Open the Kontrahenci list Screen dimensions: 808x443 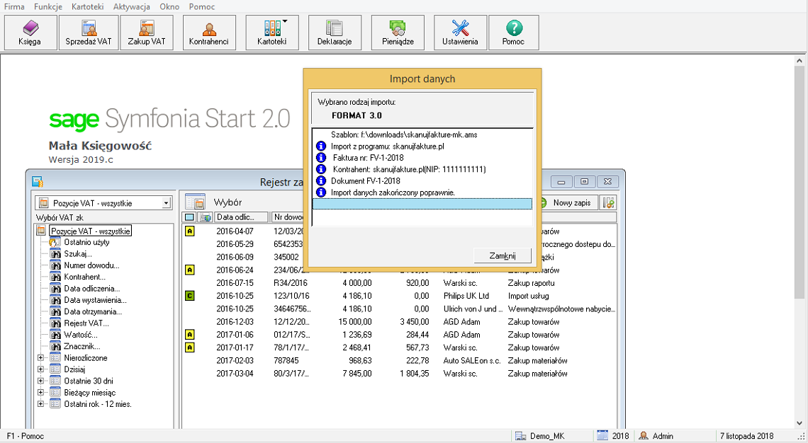point(209,33)
